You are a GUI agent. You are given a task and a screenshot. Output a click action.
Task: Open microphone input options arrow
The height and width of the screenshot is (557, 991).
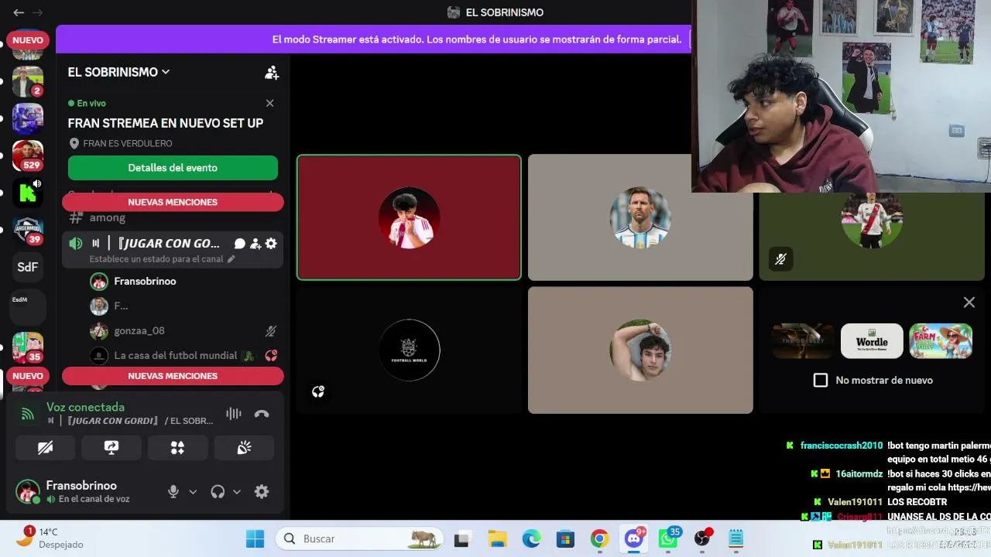pos(193,491)
